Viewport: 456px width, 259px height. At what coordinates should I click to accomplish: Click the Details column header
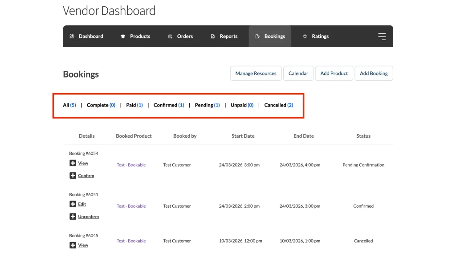coord(87,136)
